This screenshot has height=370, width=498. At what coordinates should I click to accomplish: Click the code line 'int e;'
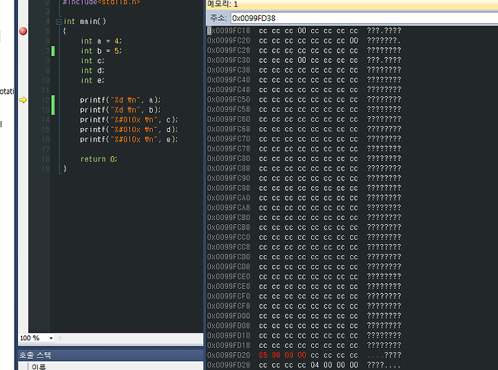(92, 81)
